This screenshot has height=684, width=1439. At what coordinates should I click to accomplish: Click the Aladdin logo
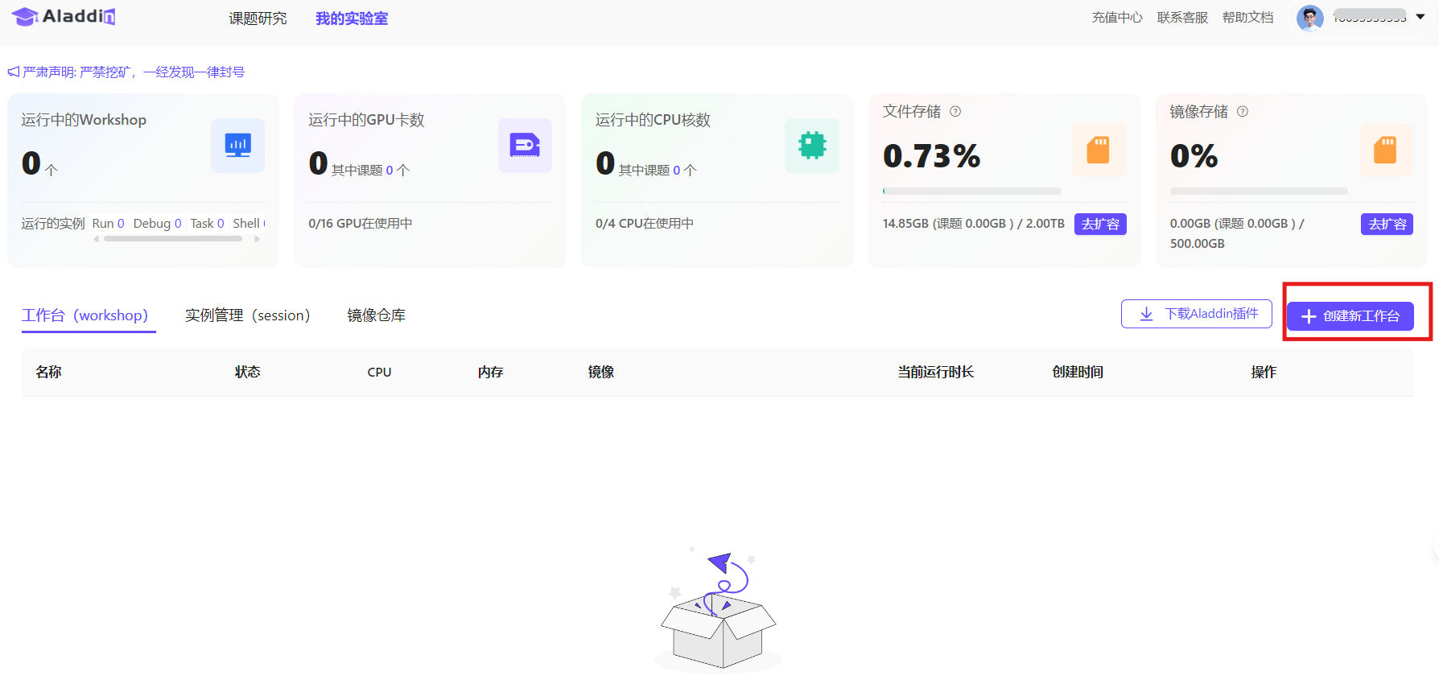(x=64, y=17)
